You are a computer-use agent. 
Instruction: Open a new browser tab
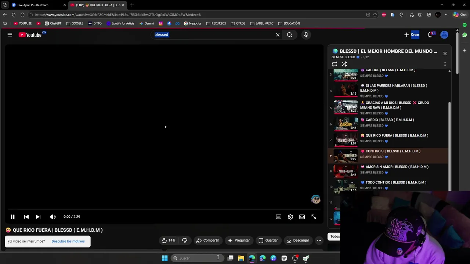pyautogui.click(x=132, y=5)
